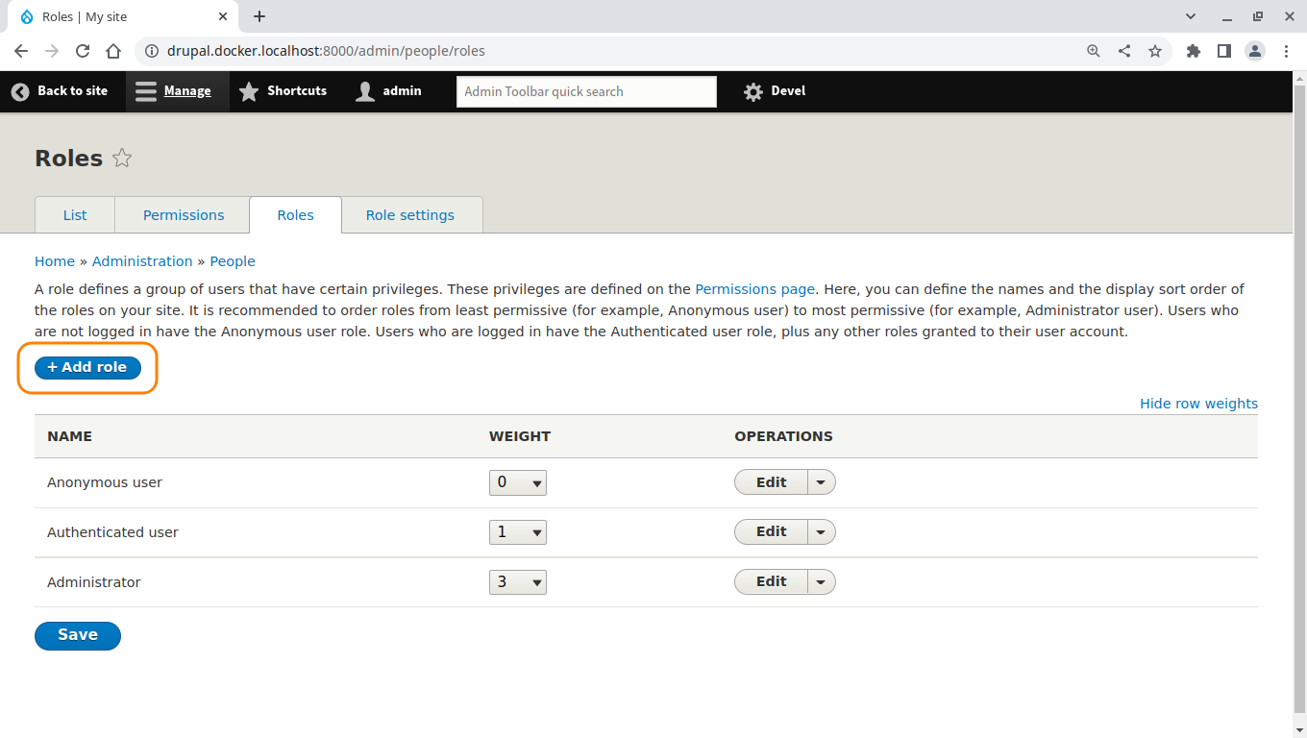Click Hide row weights link
Viewport: 1307px width, 738px height.
click(x=1198, y=404)
